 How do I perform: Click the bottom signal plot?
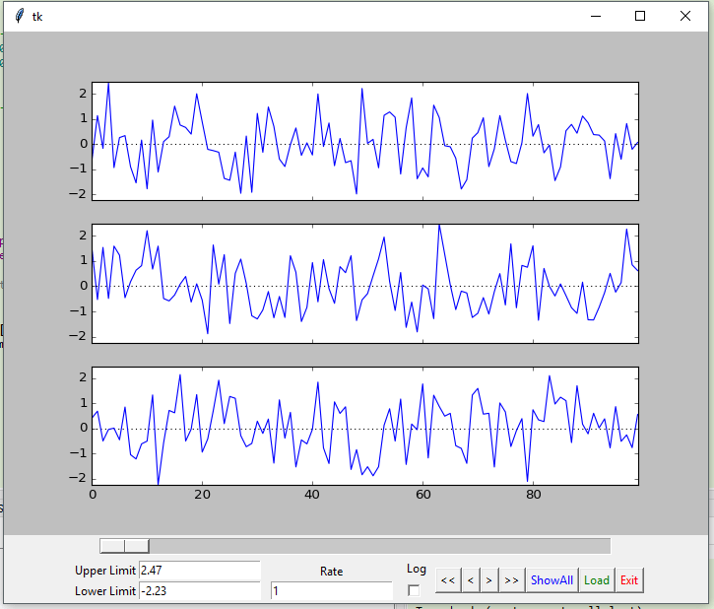click(365, 426)
